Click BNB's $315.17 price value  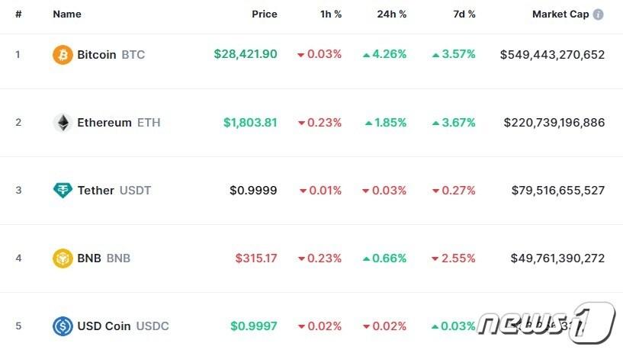coord(255,258)
